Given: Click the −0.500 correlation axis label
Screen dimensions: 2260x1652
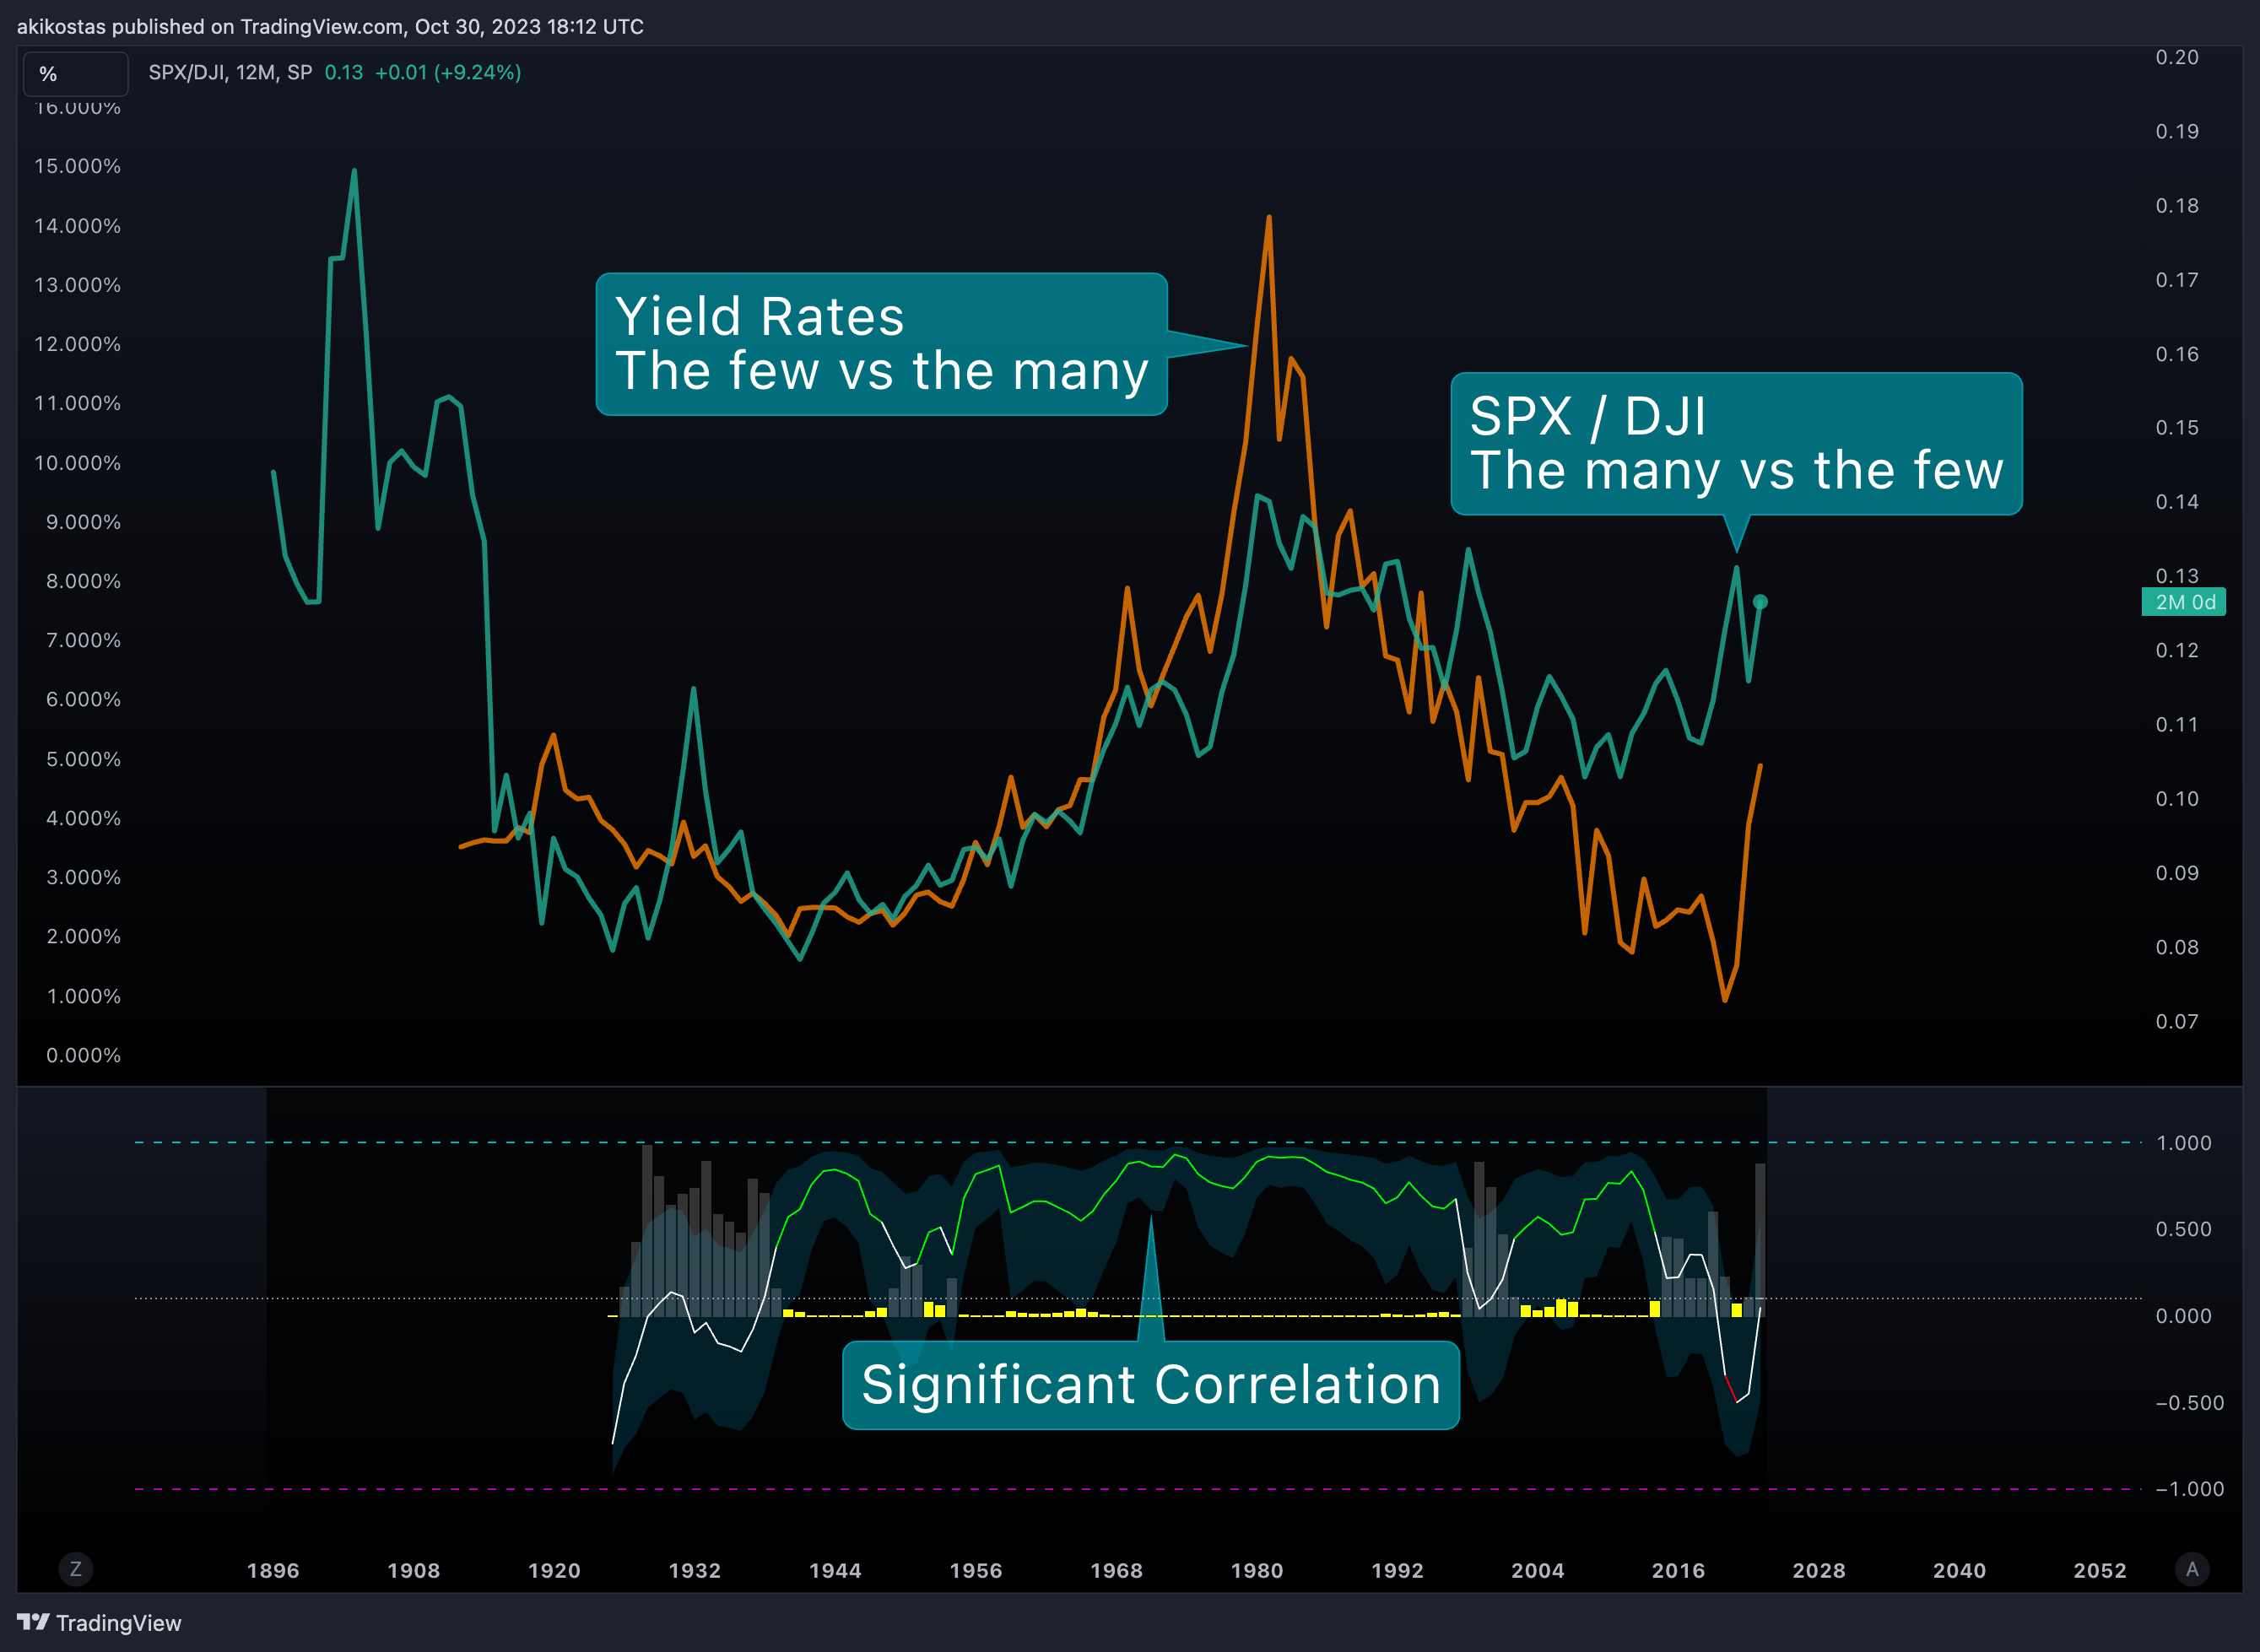Looking at the screenshot, I should pos(2190,1403).
